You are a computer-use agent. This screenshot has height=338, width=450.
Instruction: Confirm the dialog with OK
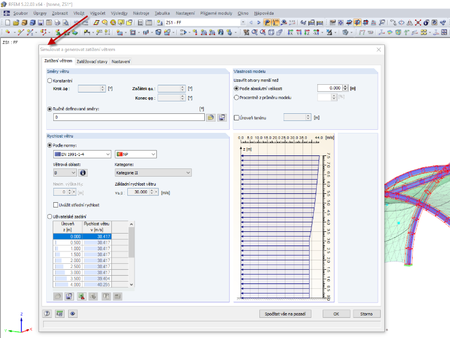[336, 314]
